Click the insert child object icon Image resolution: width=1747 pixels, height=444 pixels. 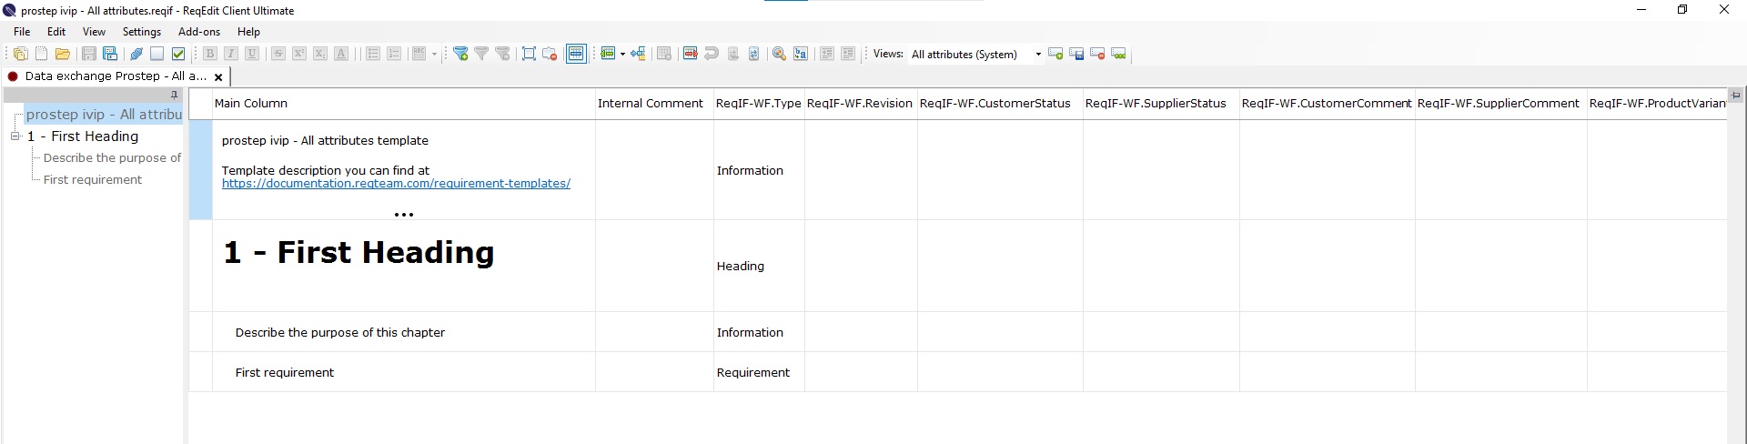pyautogui.click(x=638, y=54)
